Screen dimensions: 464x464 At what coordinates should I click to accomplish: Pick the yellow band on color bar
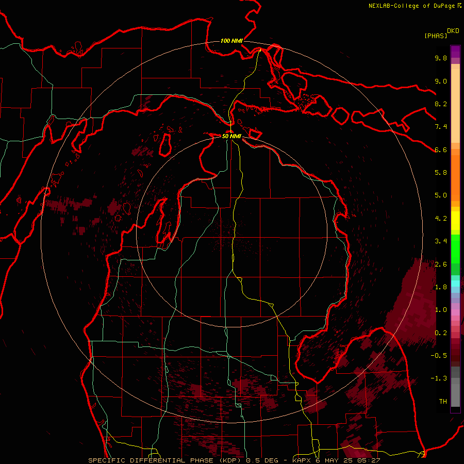tap(455, 221)
